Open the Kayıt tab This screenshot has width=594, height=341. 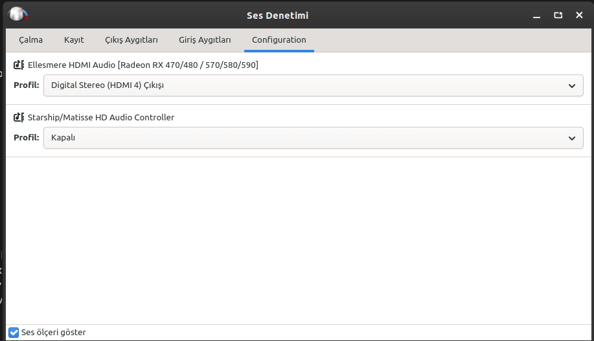74,40
